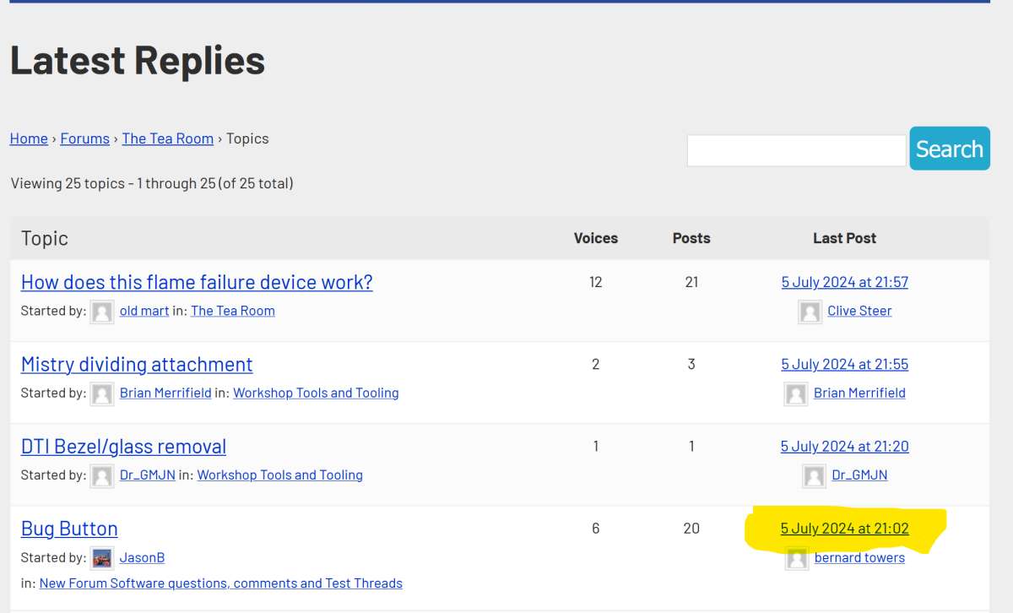Click the 'Posts' column header

pyautogui.click(x=691, y=238)
